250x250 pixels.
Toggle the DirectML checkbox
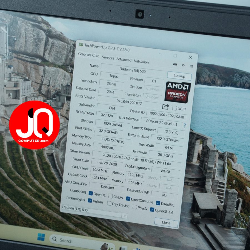[x=158, y=203]
